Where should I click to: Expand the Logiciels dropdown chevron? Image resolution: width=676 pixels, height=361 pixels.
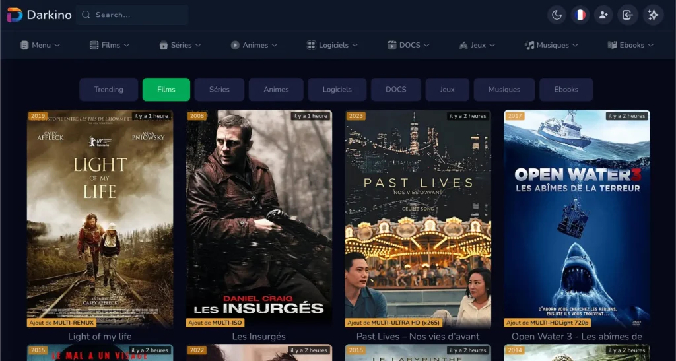(x=355, y=46)
